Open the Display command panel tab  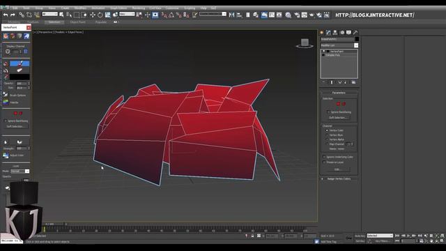[348, 33]
